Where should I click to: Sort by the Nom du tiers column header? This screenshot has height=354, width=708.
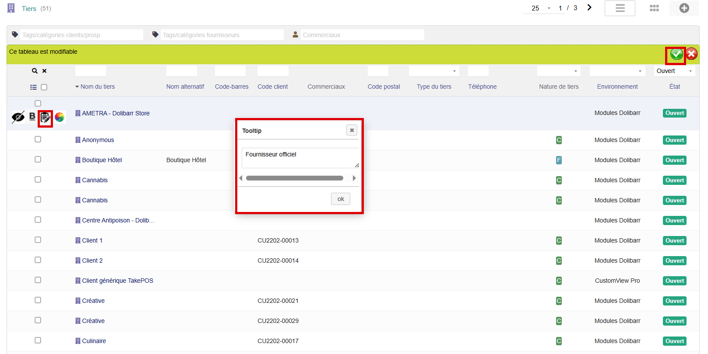coord(97,87)
